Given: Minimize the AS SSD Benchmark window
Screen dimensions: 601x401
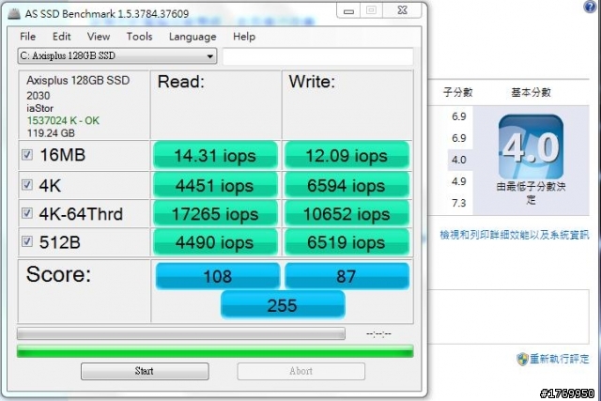Looking at the screenshot, I should 348,10.
